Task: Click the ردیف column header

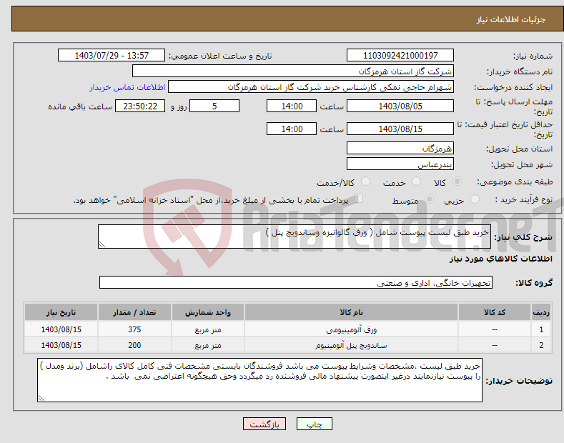Action: [541, 312]
